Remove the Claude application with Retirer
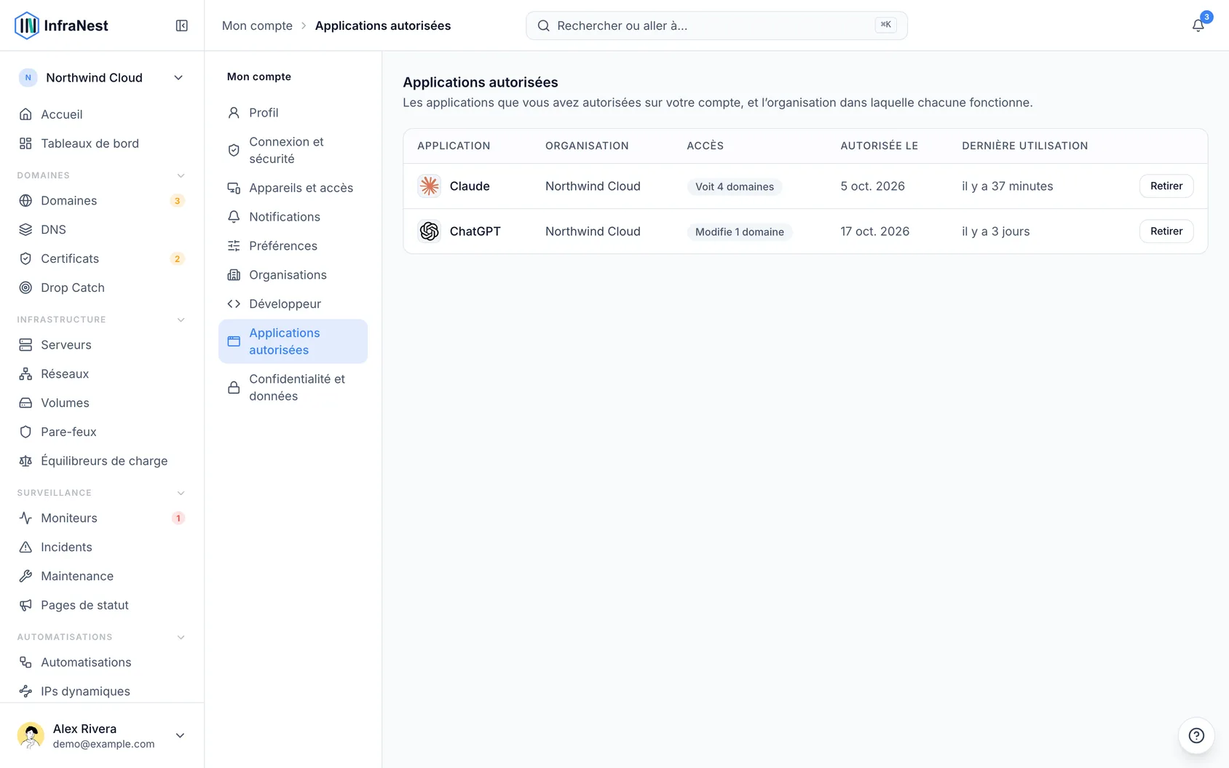This screenshot has width=1229, height=768. tap(1166, 186)
